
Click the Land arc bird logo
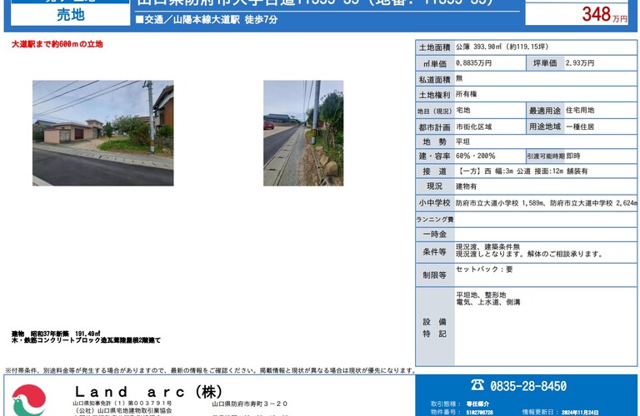coord(29,400)
